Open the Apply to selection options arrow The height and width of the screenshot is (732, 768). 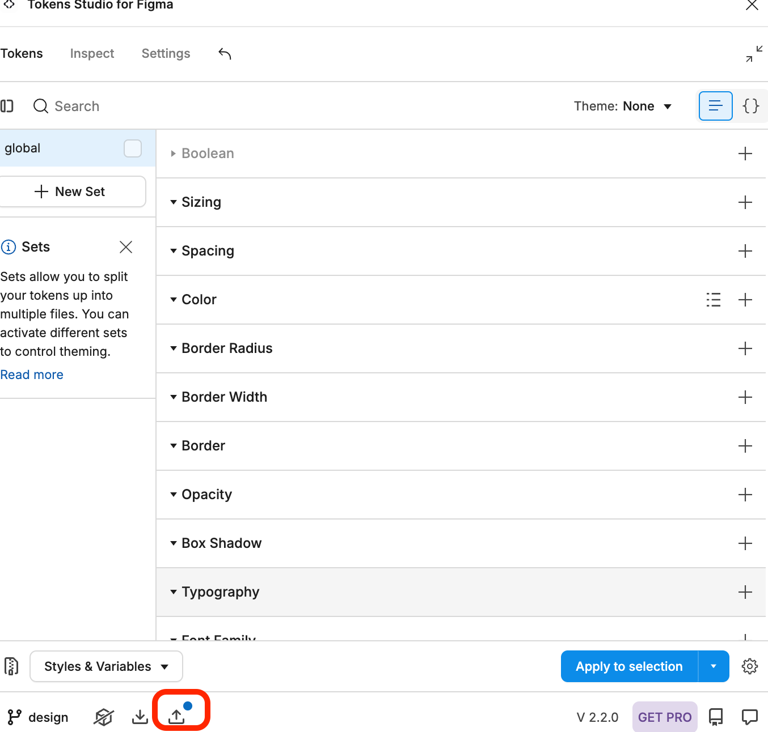[714, 666]
